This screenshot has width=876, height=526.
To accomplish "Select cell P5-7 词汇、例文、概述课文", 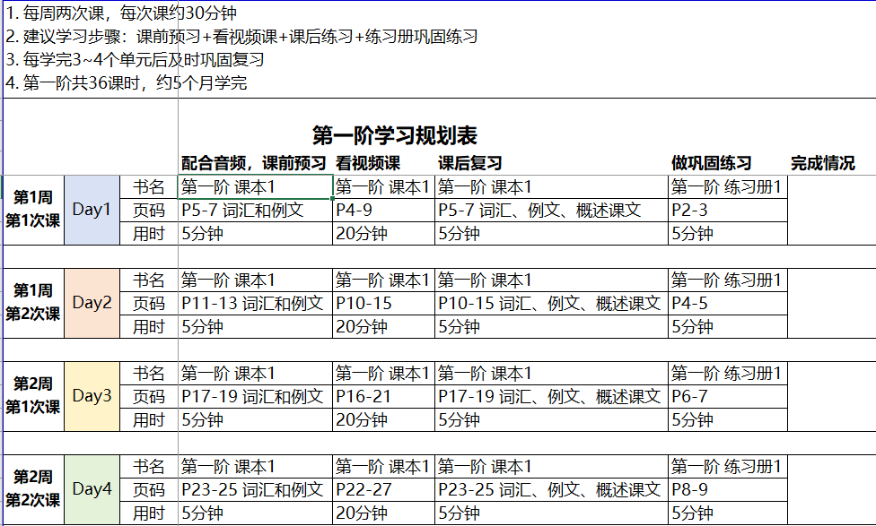I will tap(551, 211).
